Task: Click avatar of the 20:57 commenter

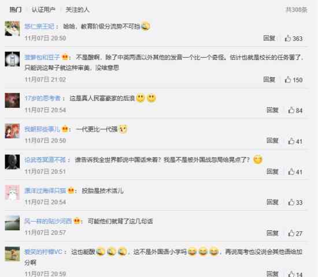Action: [x=12, y=223]
